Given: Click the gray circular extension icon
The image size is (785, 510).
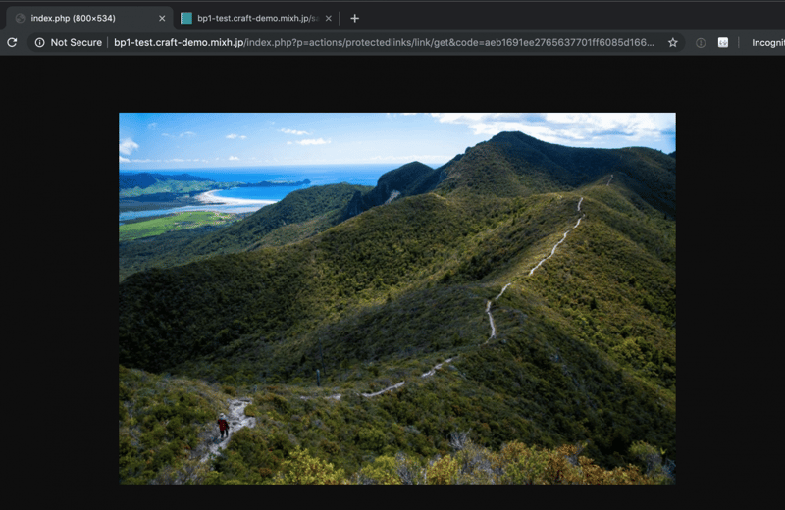Looking at the screenshot, I should pos(701,42).
